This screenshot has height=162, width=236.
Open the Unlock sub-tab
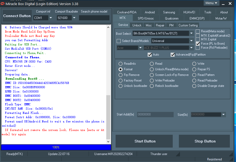pos(137,25)
